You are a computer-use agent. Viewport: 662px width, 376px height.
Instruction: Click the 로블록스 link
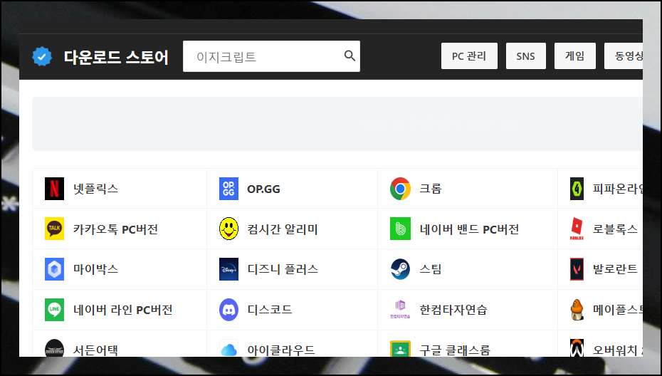click(x=615, y=229)
